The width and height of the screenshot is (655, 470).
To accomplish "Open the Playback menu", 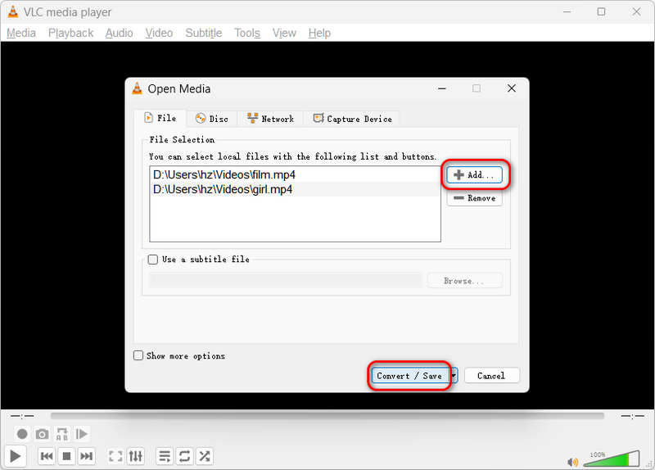I will tap(70, 33).
